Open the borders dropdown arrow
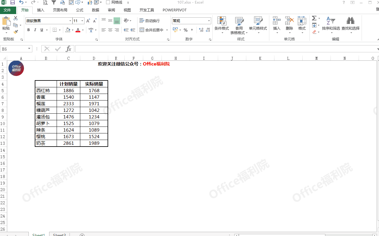The height and width of the screenshot is (236, 379). (x=60, y=30)
